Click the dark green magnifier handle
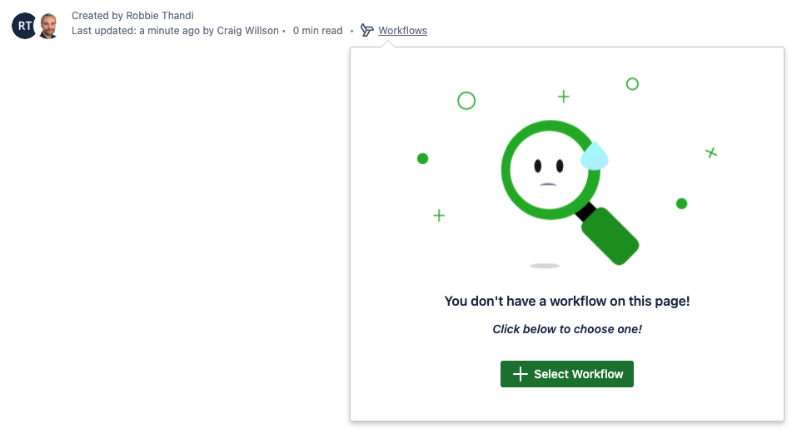The width and height of the screenshot is (807, 444). pyautogui.click(x=610, y=236)
